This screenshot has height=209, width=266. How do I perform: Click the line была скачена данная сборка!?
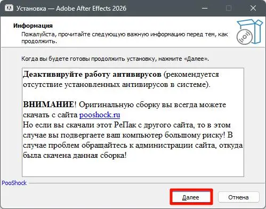(x=75, y=156)
